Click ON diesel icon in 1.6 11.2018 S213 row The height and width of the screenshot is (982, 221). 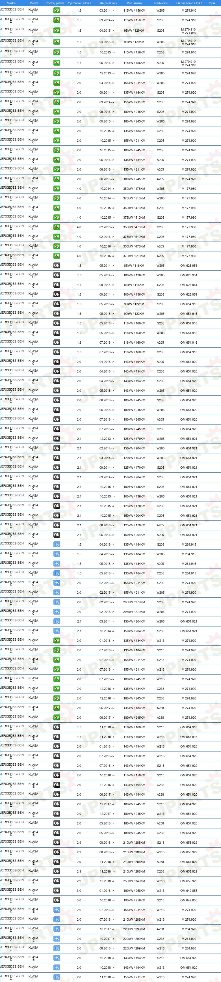[57, 727]
